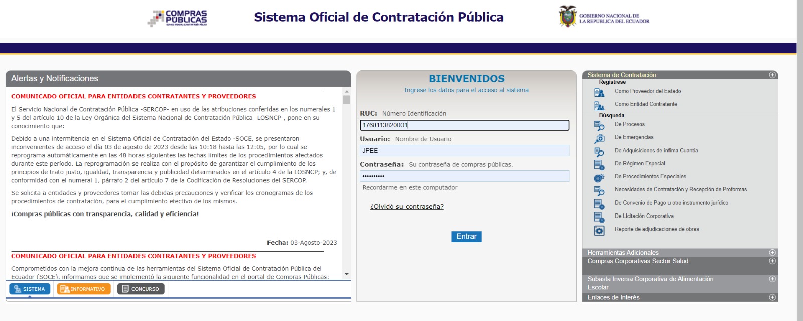The image size is (803, 321).
Task: Open the Reporte de adjudicaciones de obras icon
Action: tap(599, 230)
